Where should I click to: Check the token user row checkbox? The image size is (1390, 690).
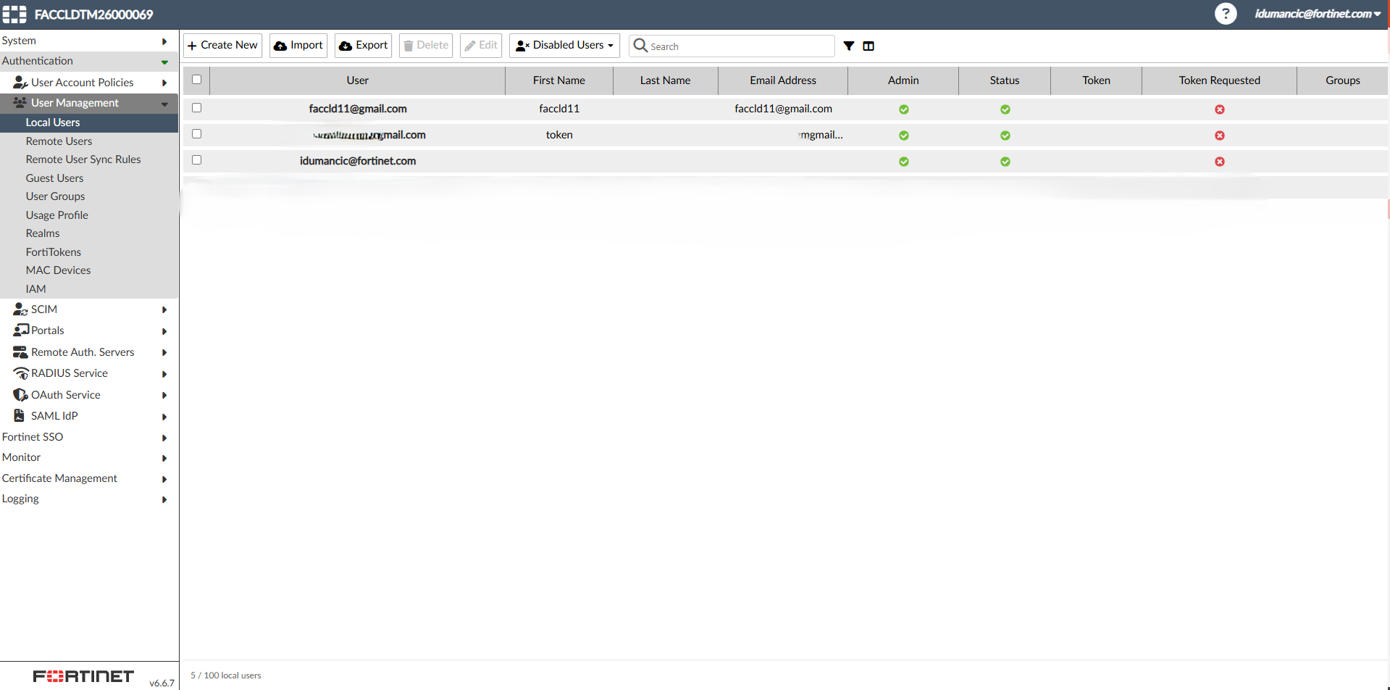click(196, 134)
